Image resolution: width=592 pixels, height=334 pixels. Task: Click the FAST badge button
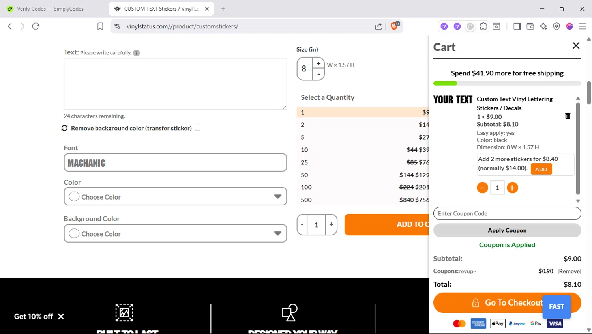click(556, 307)
